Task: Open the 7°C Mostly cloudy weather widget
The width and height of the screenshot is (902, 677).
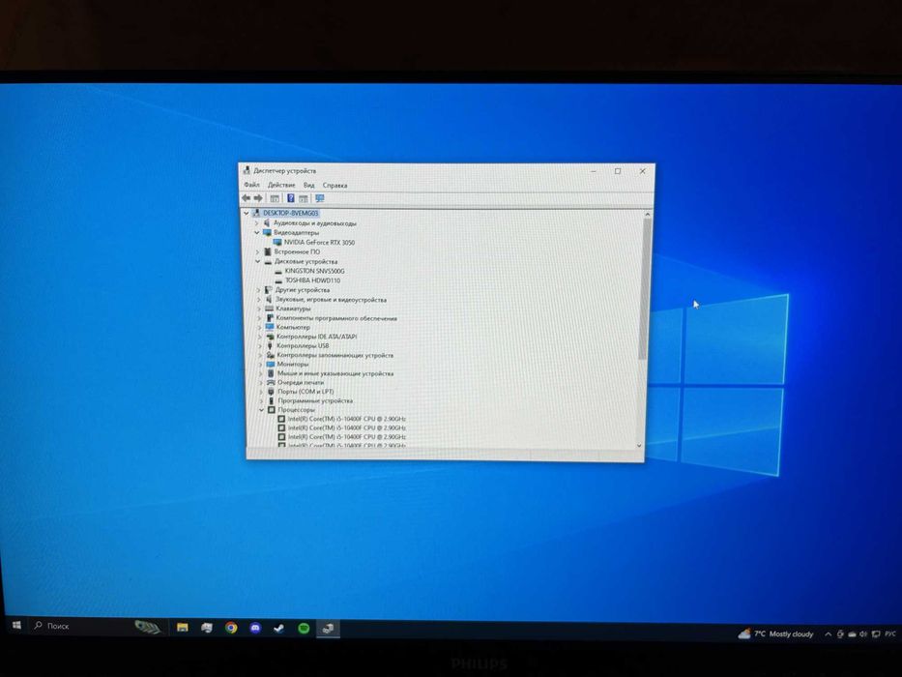Action: 776,633
